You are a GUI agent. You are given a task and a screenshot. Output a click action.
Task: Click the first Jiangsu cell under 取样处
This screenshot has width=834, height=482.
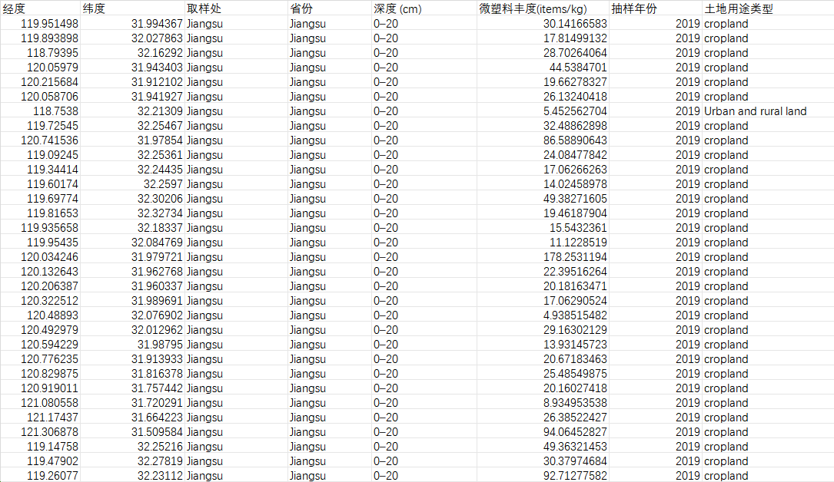tap(204, 23)
